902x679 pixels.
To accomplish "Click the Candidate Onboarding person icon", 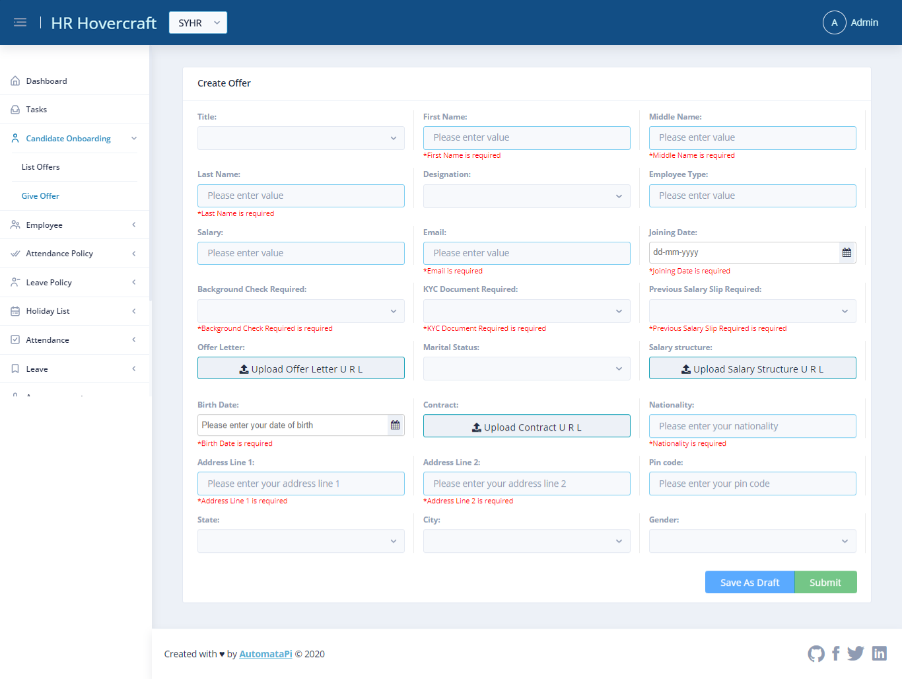I will [x=15, y=139].
